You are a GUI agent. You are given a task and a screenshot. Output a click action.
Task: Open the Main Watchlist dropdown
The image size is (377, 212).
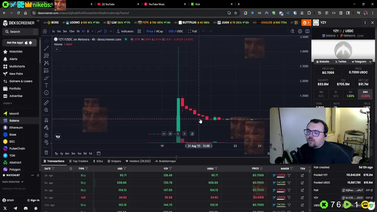[x=13, y=182]
